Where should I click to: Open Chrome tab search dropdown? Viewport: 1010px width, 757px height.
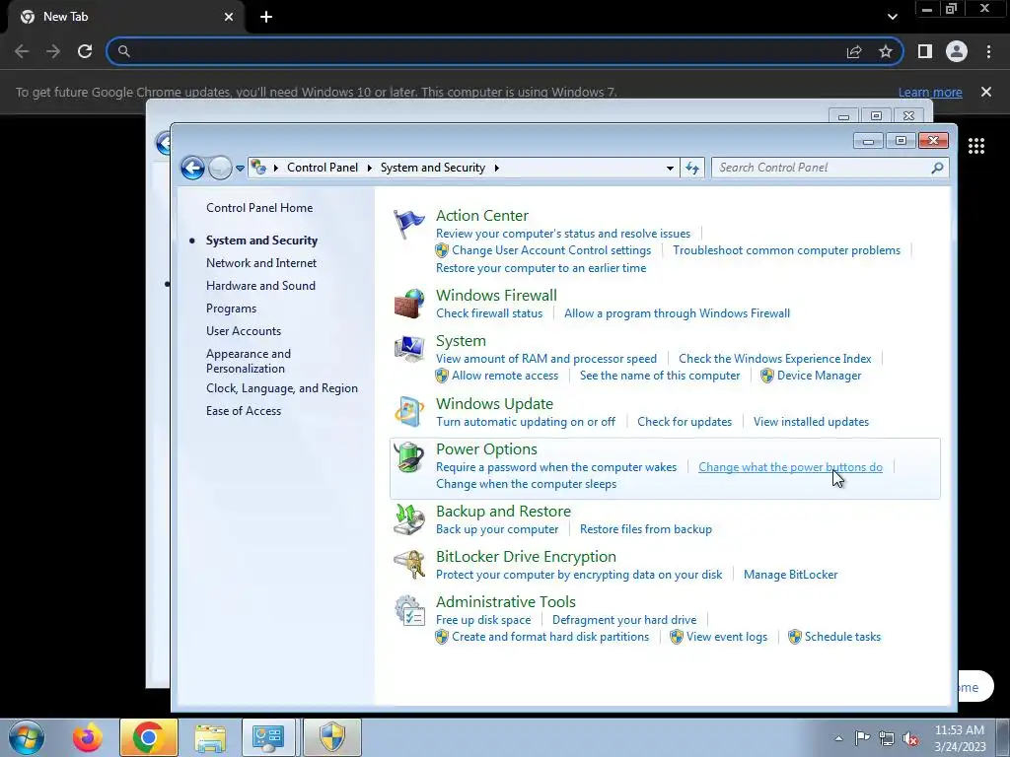click(x=892, y=17)
